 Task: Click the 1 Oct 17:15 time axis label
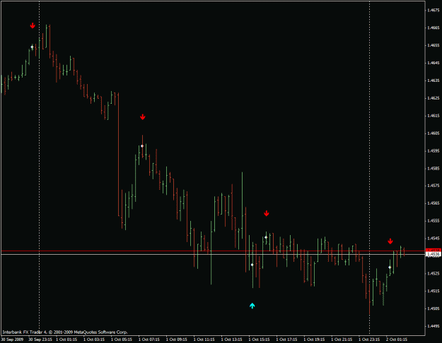(286, 339)
